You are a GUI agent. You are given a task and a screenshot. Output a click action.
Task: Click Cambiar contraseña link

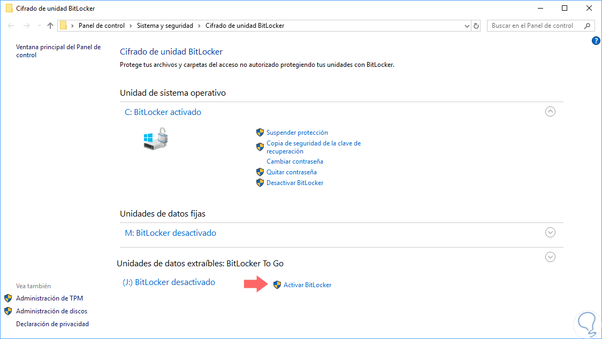(x=295, y=161)
